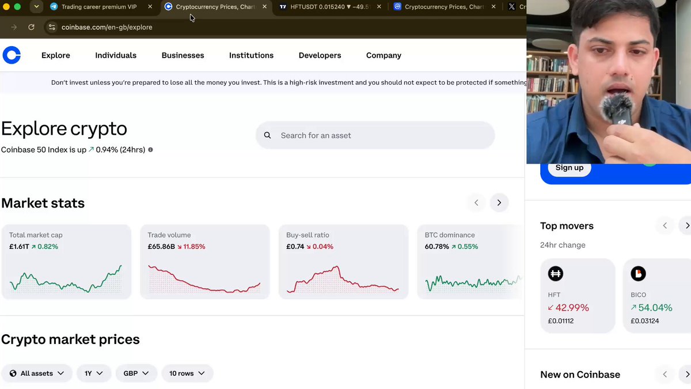Viewport: 691px width, 389px height.
Task: Click the BICO 54.04% change value
Action: [651, 308]
